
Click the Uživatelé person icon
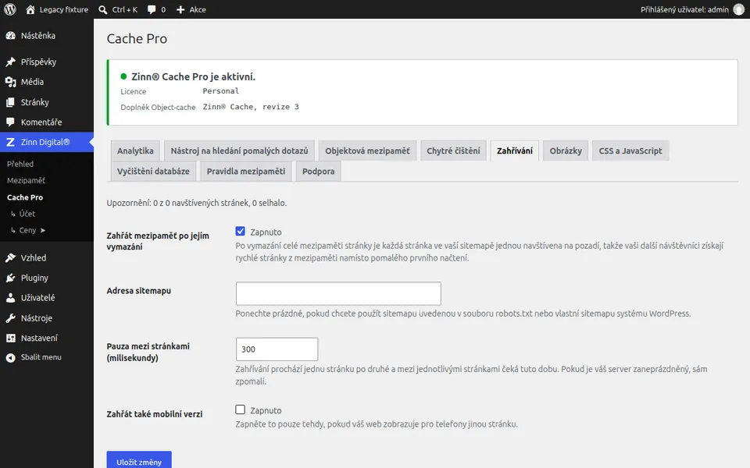click(10, 298)
